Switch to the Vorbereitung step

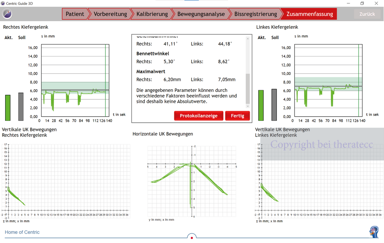tap(110, 14)
